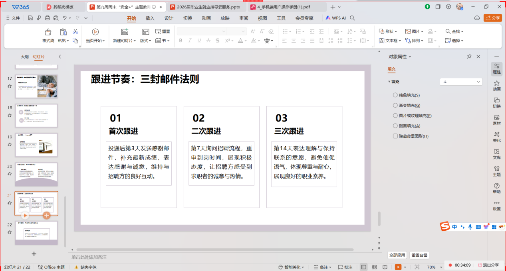The height and width of the screenshot is (271, 506).
Task: Open the fill type dropdown showing 无
Action: [x=461, y=82]
